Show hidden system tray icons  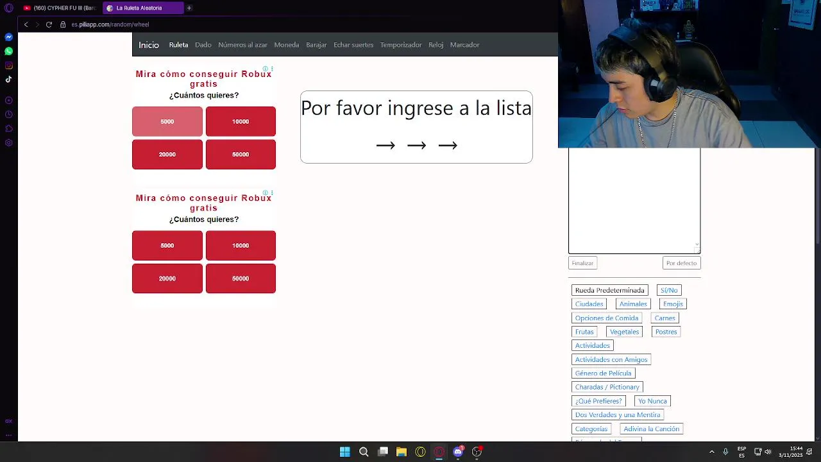pyautogui.click(x=711, y=452)
